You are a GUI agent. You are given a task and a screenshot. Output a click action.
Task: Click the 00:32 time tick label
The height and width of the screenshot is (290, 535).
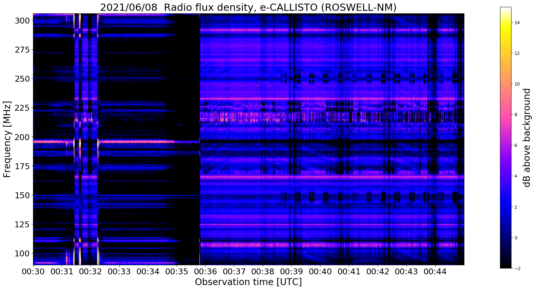click(91, 271)
